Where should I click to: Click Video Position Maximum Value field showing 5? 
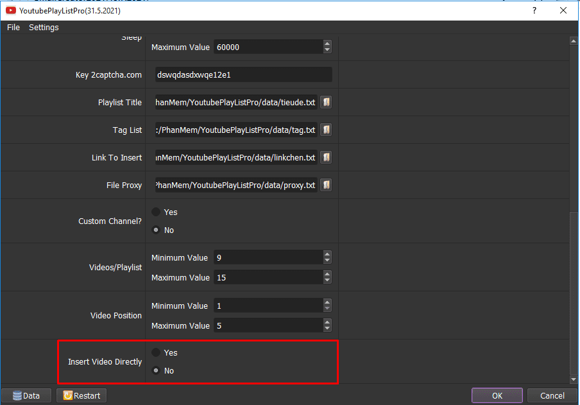[269, 326]
